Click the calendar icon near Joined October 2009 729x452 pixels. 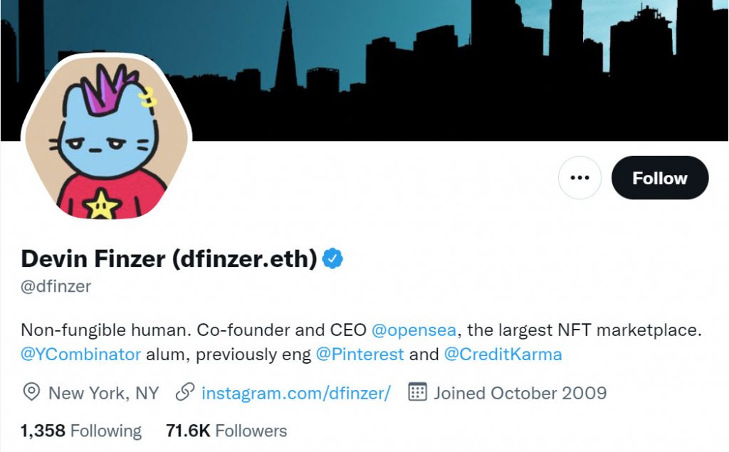point(419,392)
